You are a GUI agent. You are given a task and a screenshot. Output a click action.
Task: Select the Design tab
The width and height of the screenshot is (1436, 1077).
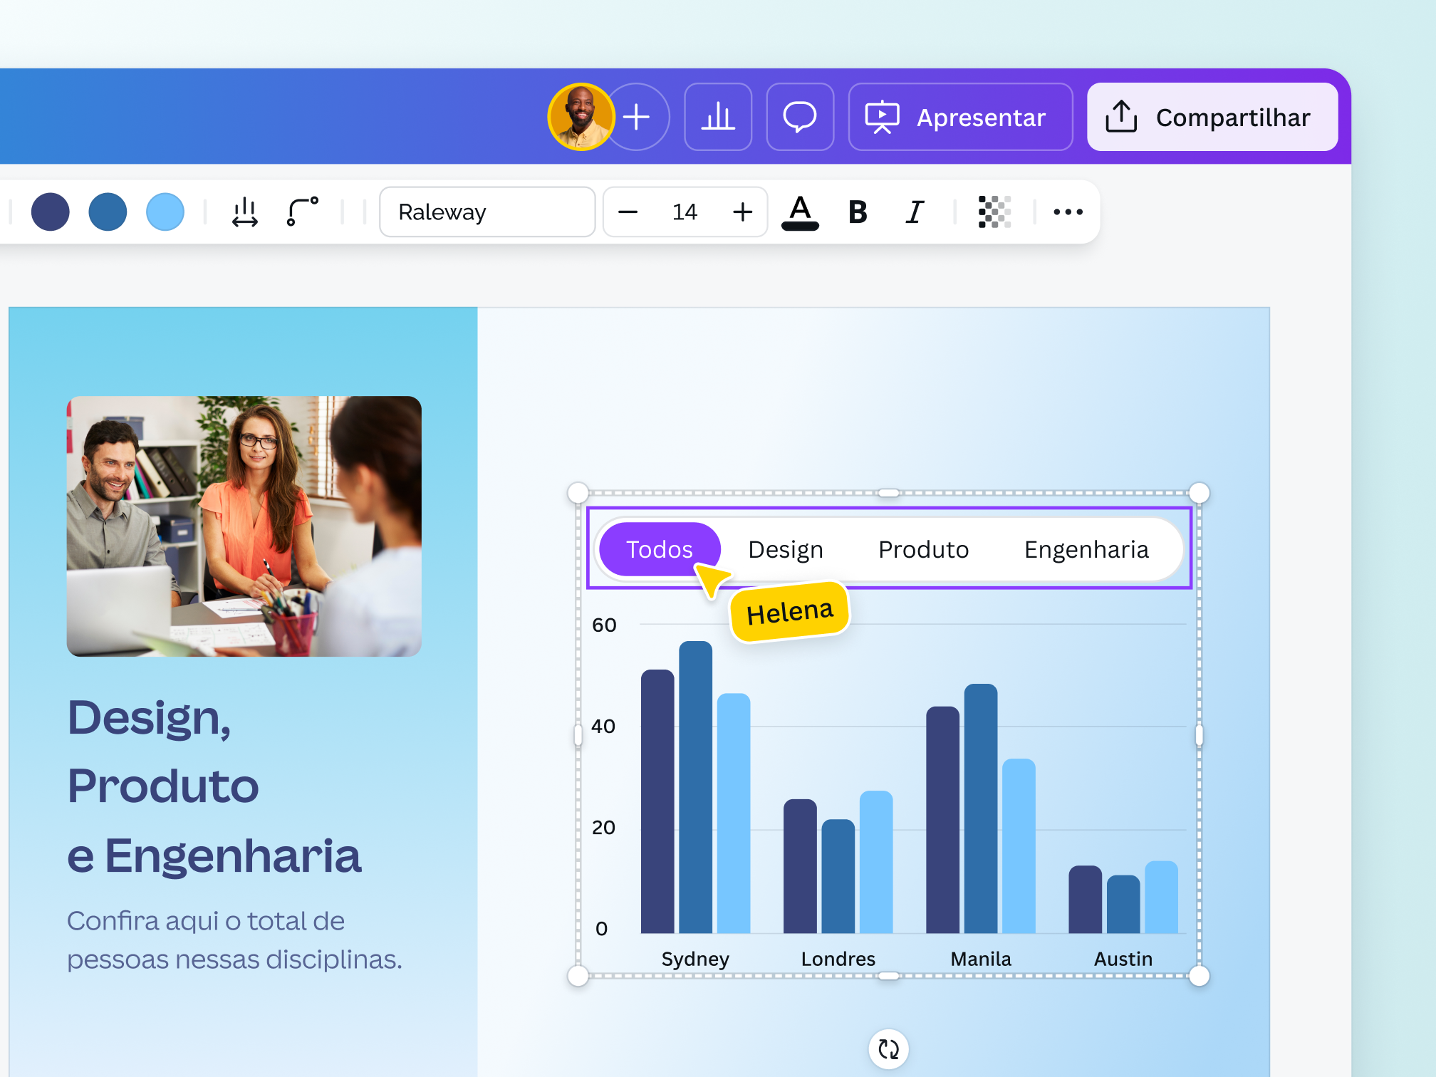coord(786,549)
